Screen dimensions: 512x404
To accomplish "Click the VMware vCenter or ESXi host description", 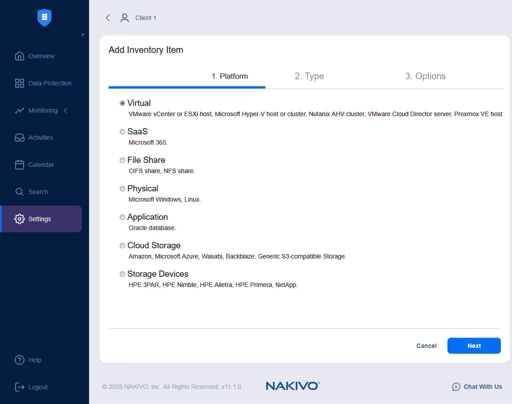I will [315, 114].
